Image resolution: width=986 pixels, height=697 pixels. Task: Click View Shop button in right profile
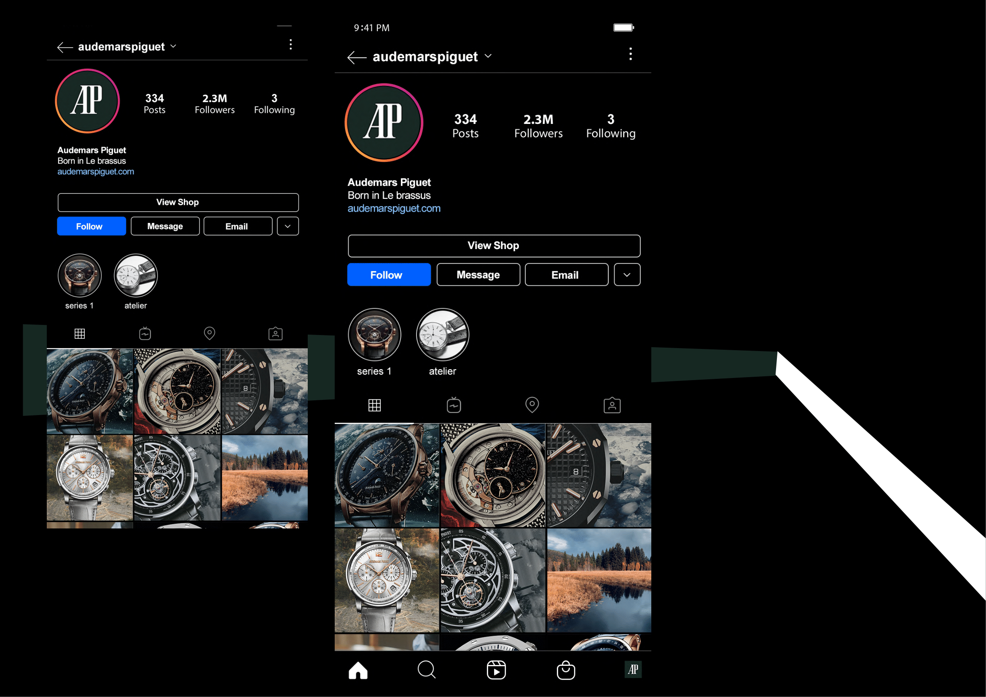[494, 246]
